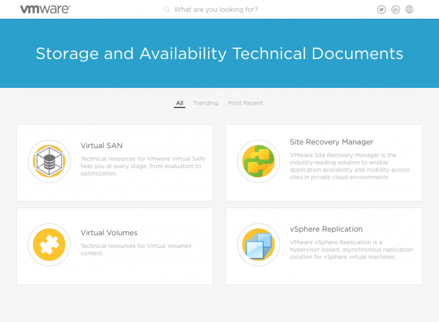
Task: Switch to the Most Recent tab
Action: tap(246, 103)
